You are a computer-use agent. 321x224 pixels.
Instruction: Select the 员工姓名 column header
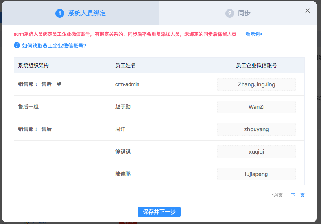pos(125,66)
